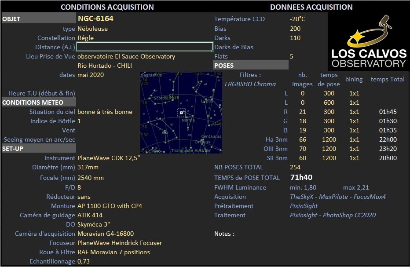This screenshot has width=410, height=267.
Task: Select the B filter image count 19
Action: coord(303,130)
